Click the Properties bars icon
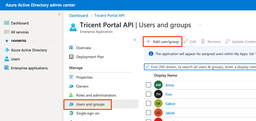This screenshot has width=256, height=121. [71, 77]
